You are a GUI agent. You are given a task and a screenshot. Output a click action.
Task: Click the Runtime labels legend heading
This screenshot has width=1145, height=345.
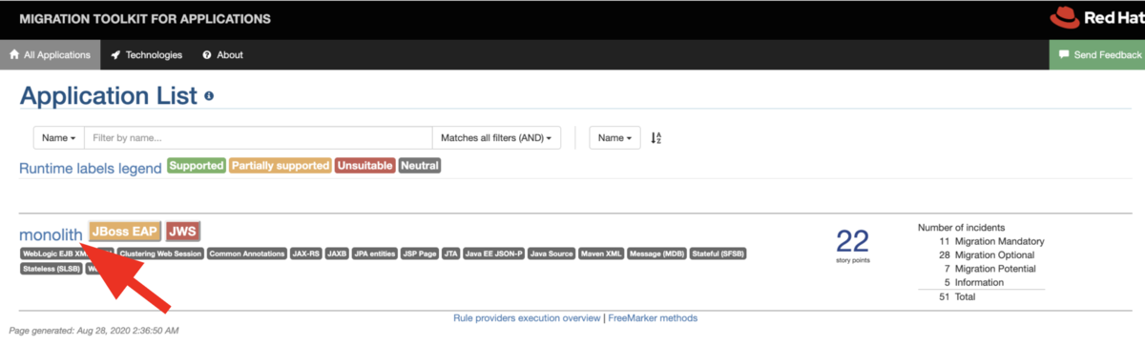pos(91,168)
